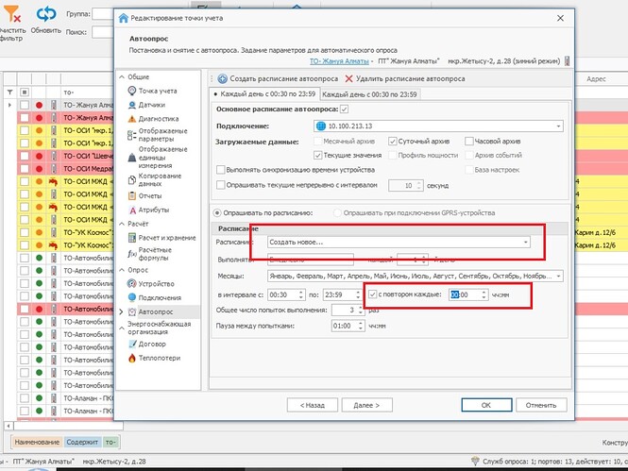Uncheck the с повтором каждые checkbox
This screenshot has height=471, width=628.
coord(373,294)
